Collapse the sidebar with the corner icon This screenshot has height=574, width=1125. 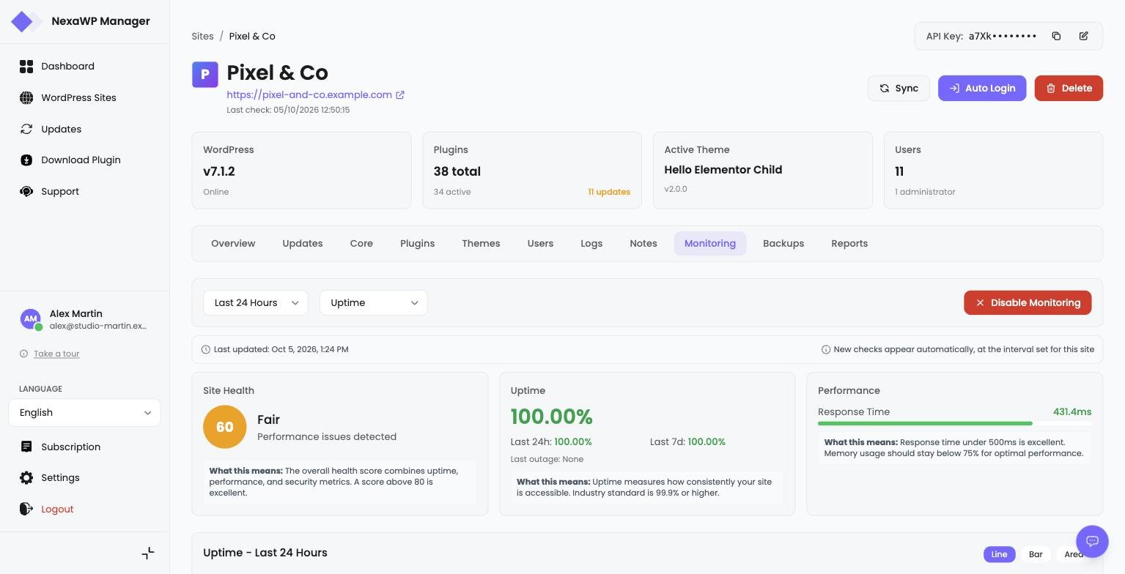[148, 553]
